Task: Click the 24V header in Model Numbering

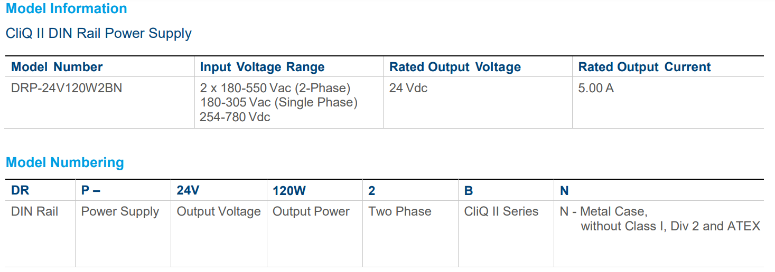Action: pos(188,191)
